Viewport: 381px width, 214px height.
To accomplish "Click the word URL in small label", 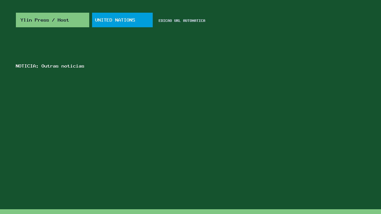I will tap(177, 21).
